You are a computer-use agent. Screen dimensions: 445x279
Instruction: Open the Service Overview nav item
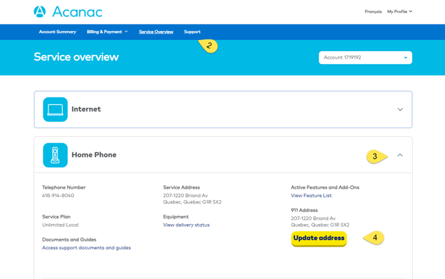pyautogui.click(x=156, y=32)
